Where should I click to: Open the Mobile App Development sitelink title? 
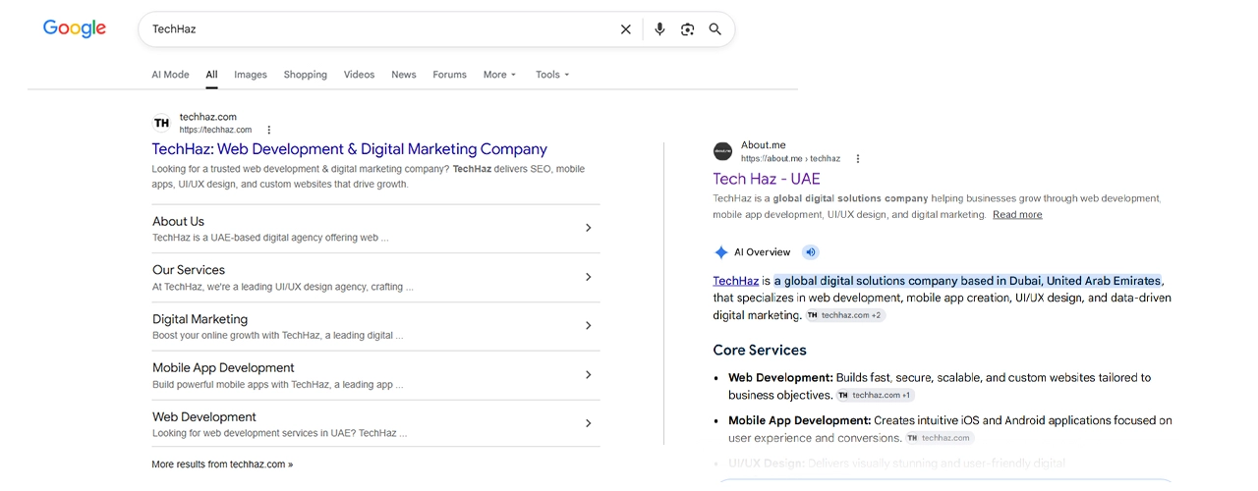pos(223,368)
